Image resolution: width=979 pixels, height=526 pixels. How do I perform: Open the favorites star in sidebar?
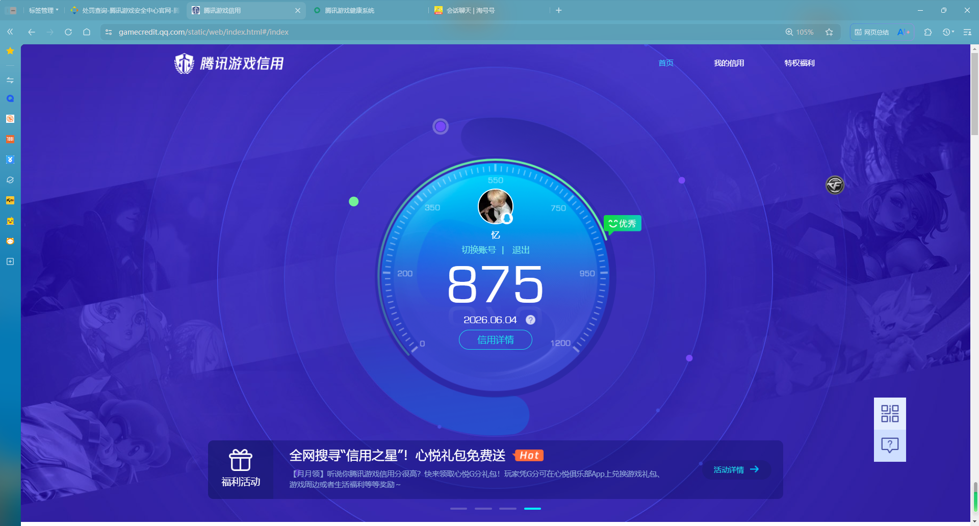(x=10, y=51)
